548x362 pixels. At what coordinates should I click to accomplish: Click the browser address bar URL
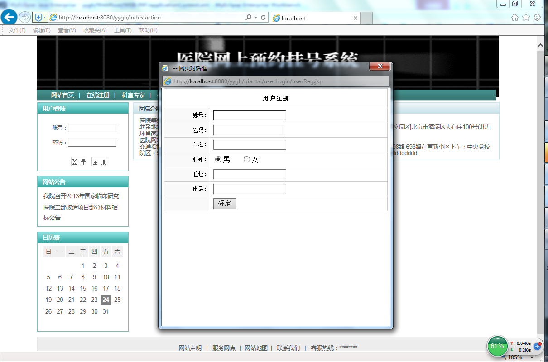tap(110, 18)
